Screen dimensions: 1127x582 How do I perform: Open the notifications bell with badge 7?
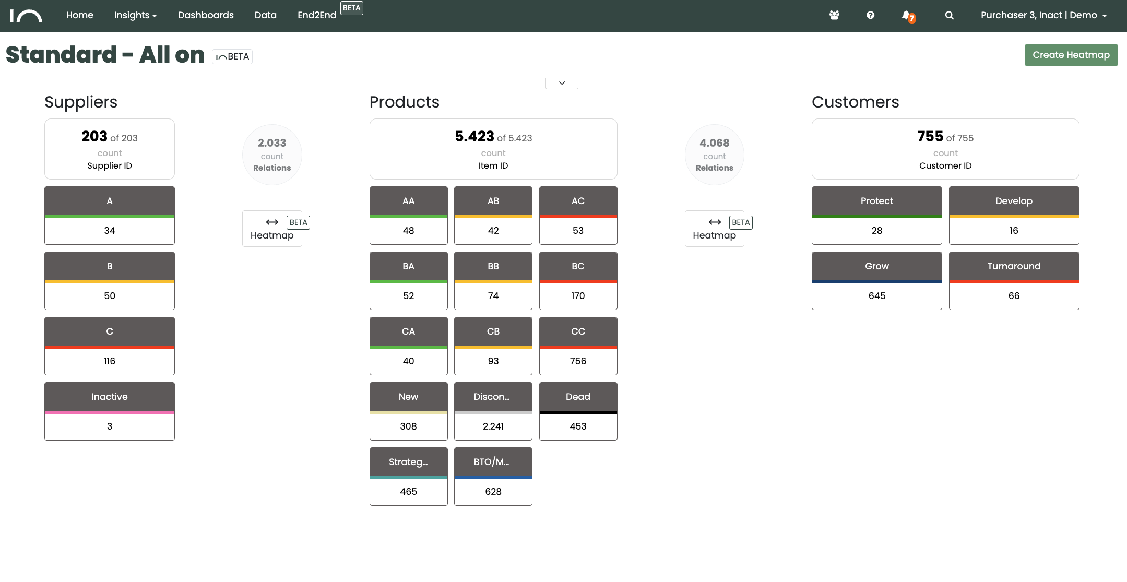point(907,16)
